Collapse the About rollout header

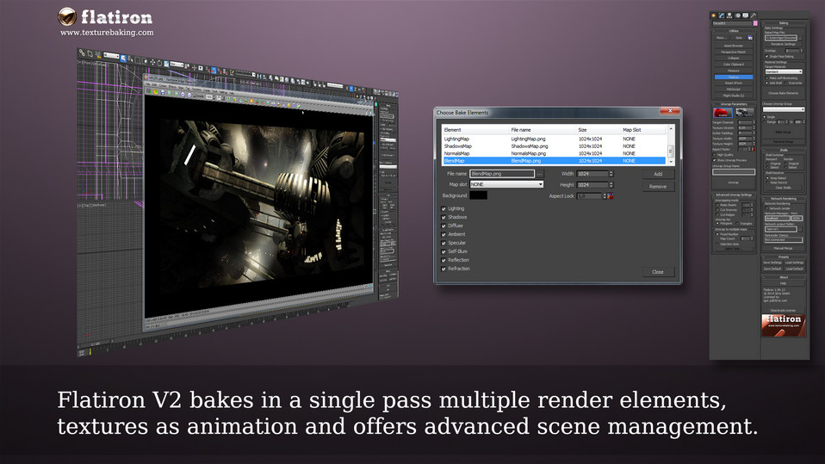point(784,277)
